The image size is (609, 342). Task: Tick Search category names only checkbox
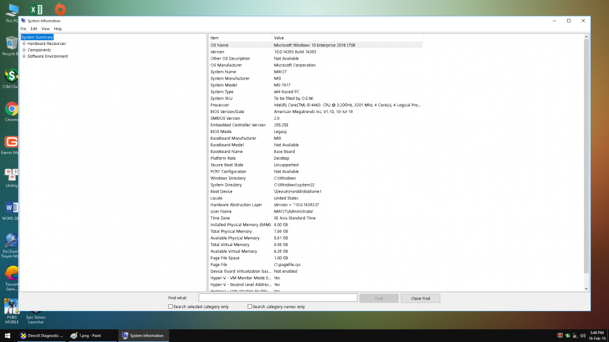[250, 307]
